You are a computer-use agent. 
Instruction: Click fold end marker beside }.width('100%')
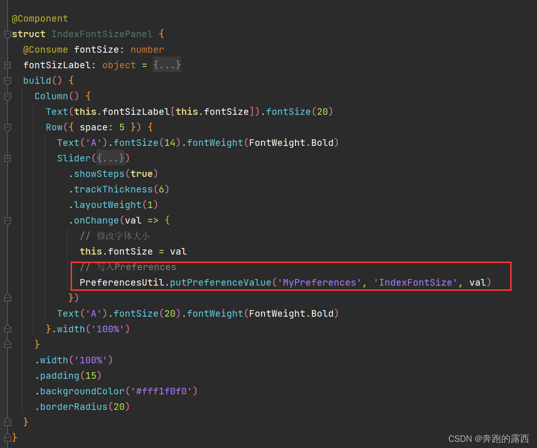(x=8, y=329)
